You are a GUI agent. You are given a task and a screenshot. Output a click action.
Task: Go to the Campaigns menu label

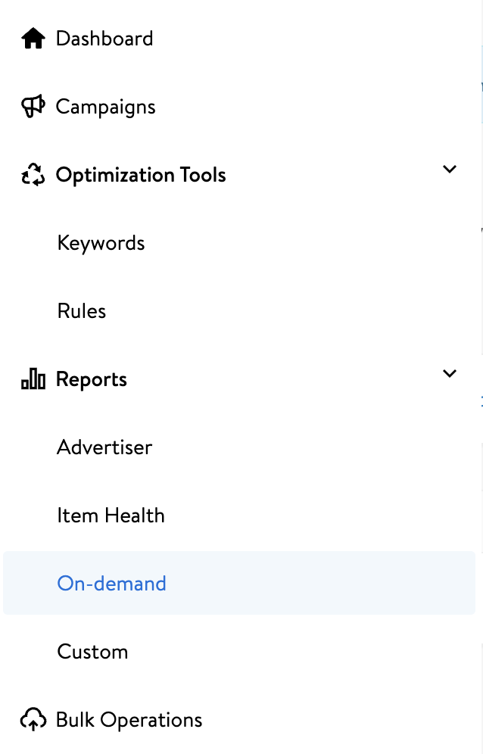[x=106, y=107]
